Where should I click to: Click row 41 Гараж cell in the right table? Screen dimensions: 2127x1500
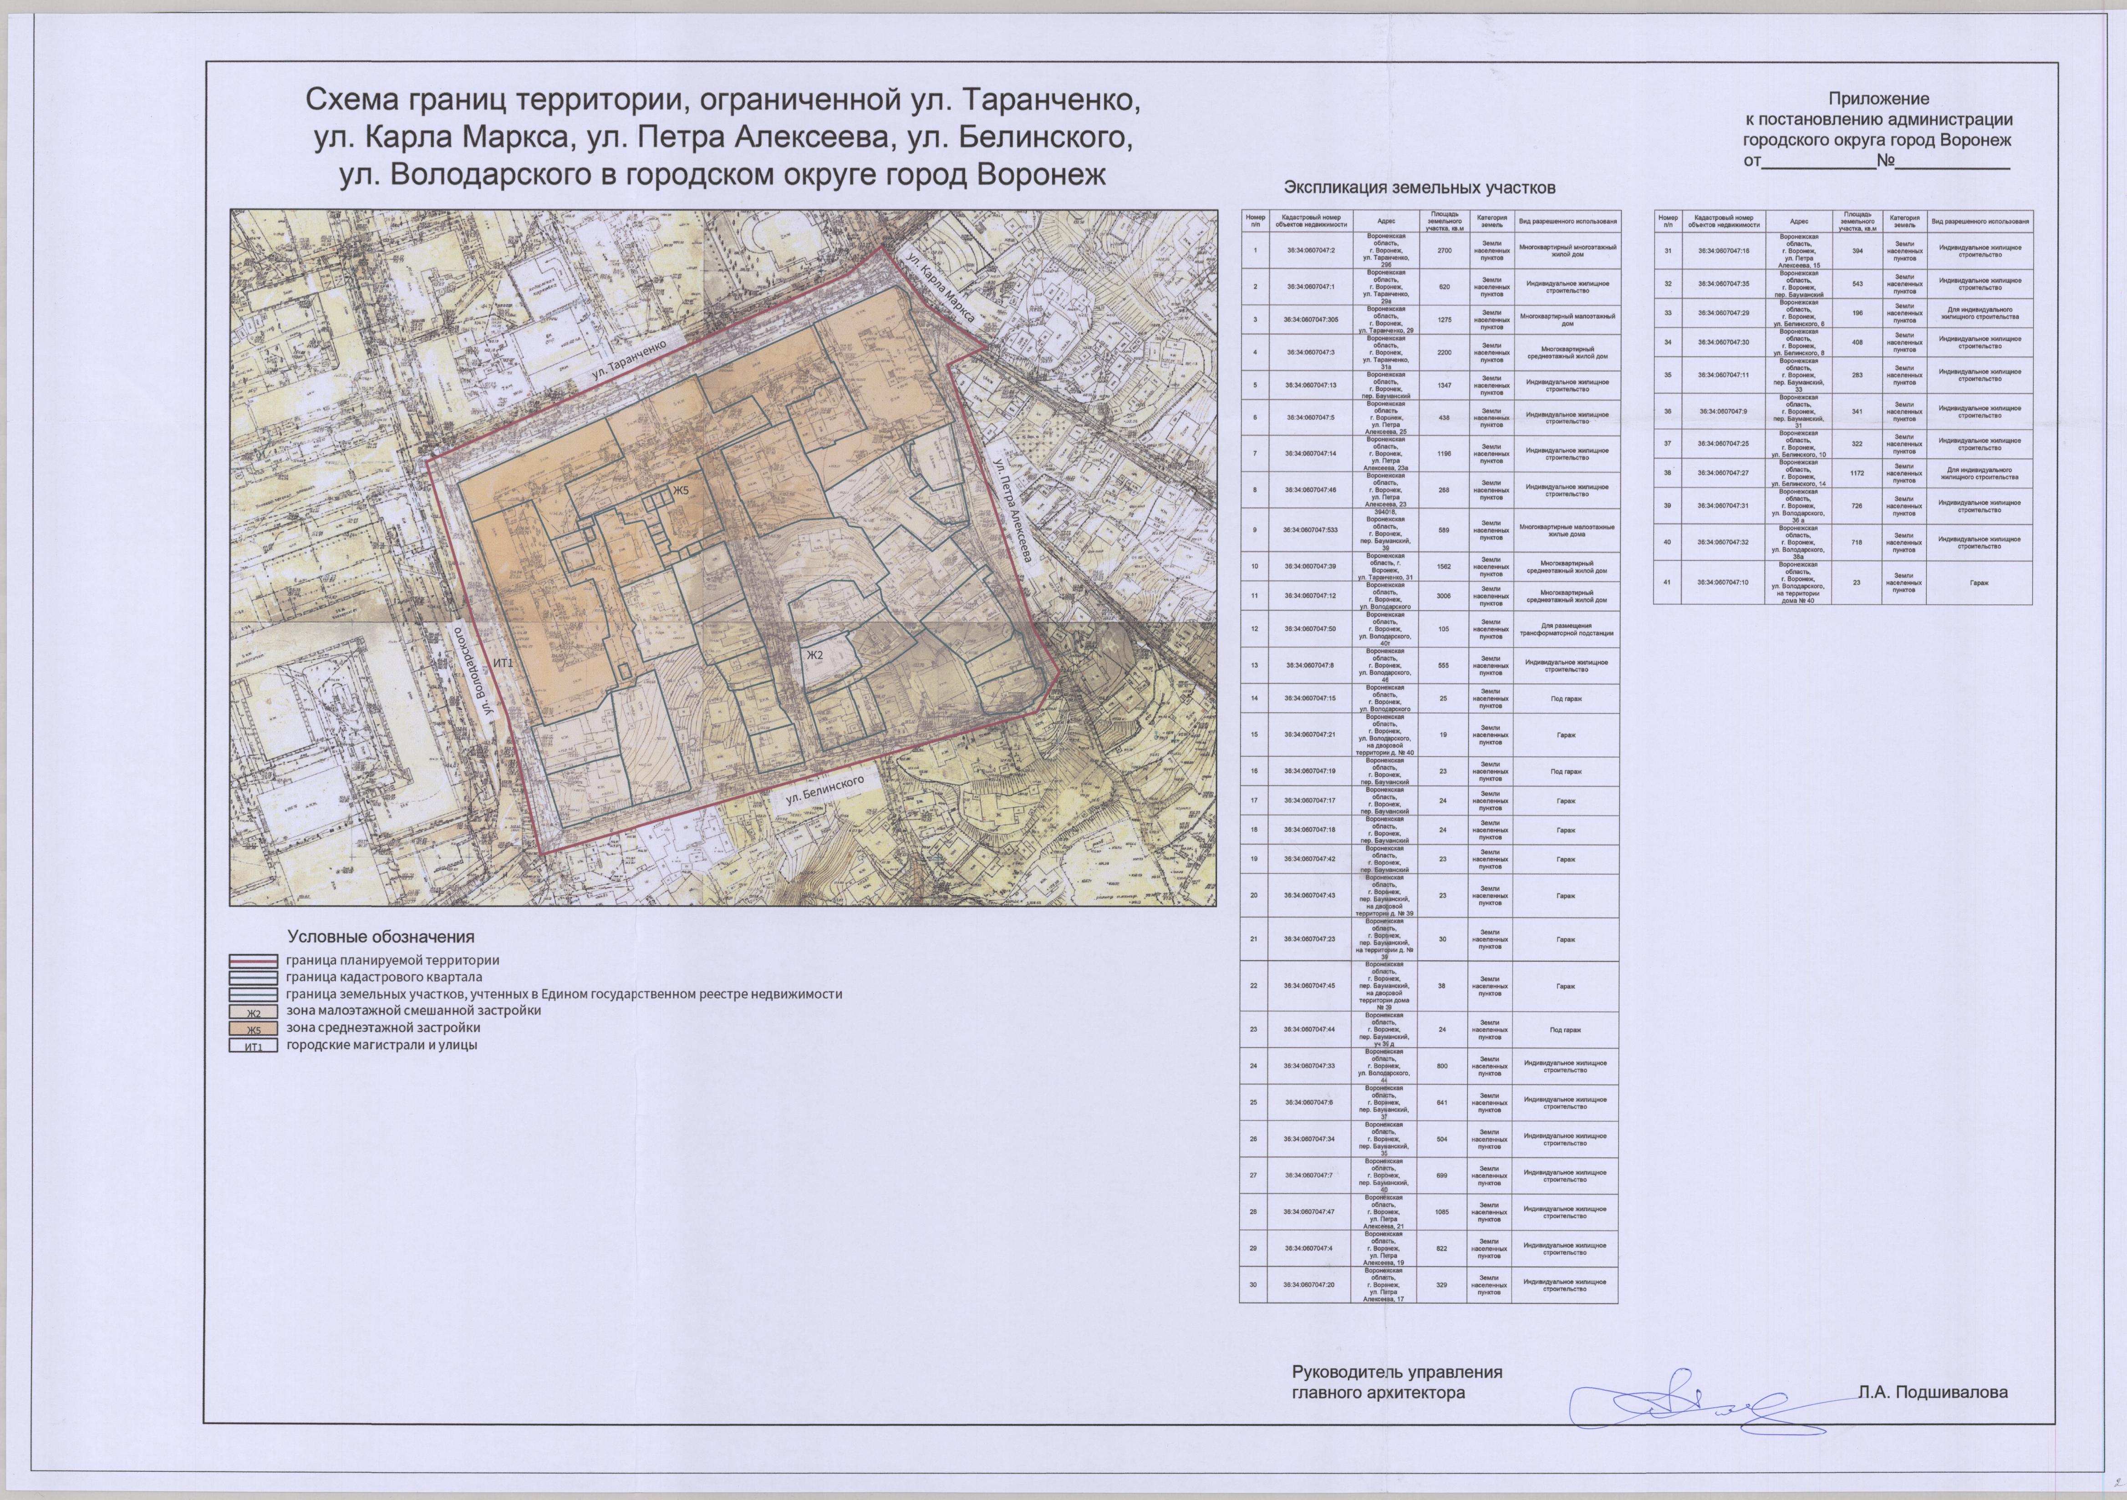pyautogui.click(x=1979, y=583)
